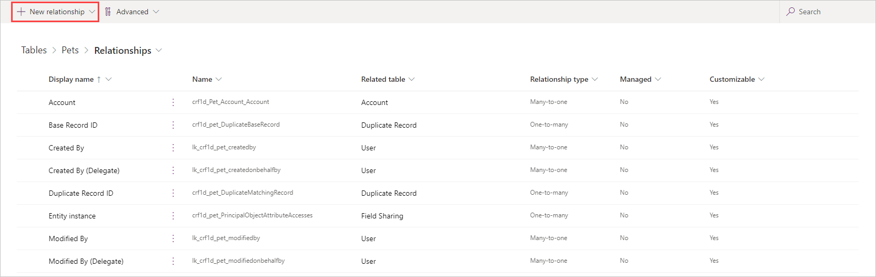The width and height of the screenshot is (876, 277).
Task: Go to Tables in breadcrumb
Action: pyautogui.click(x=34, y=50)
